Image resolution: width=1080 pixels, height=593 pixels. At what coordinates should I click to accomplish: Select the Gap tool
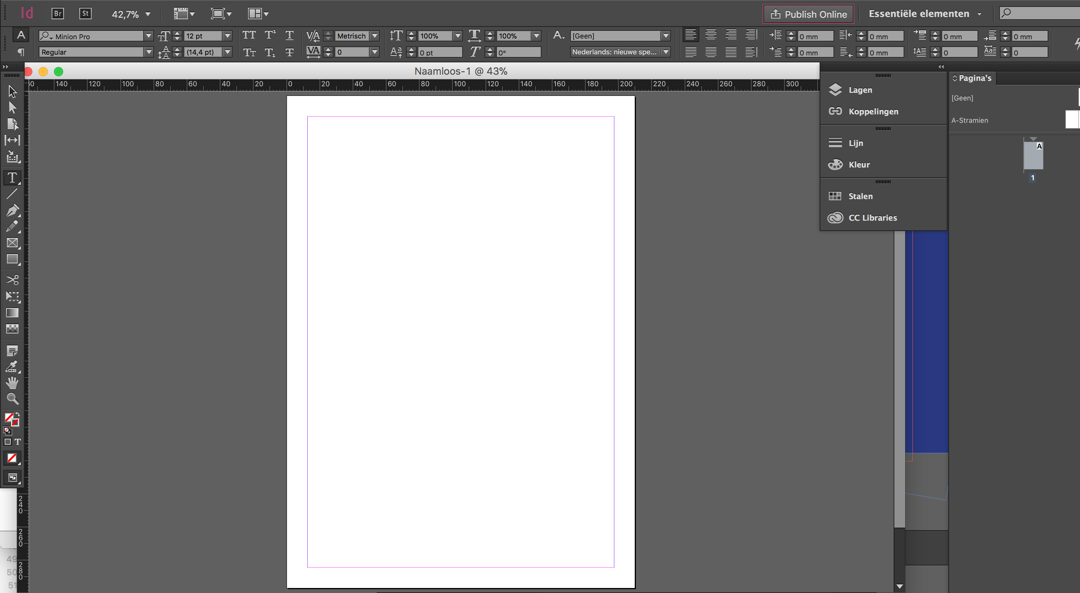12,140
